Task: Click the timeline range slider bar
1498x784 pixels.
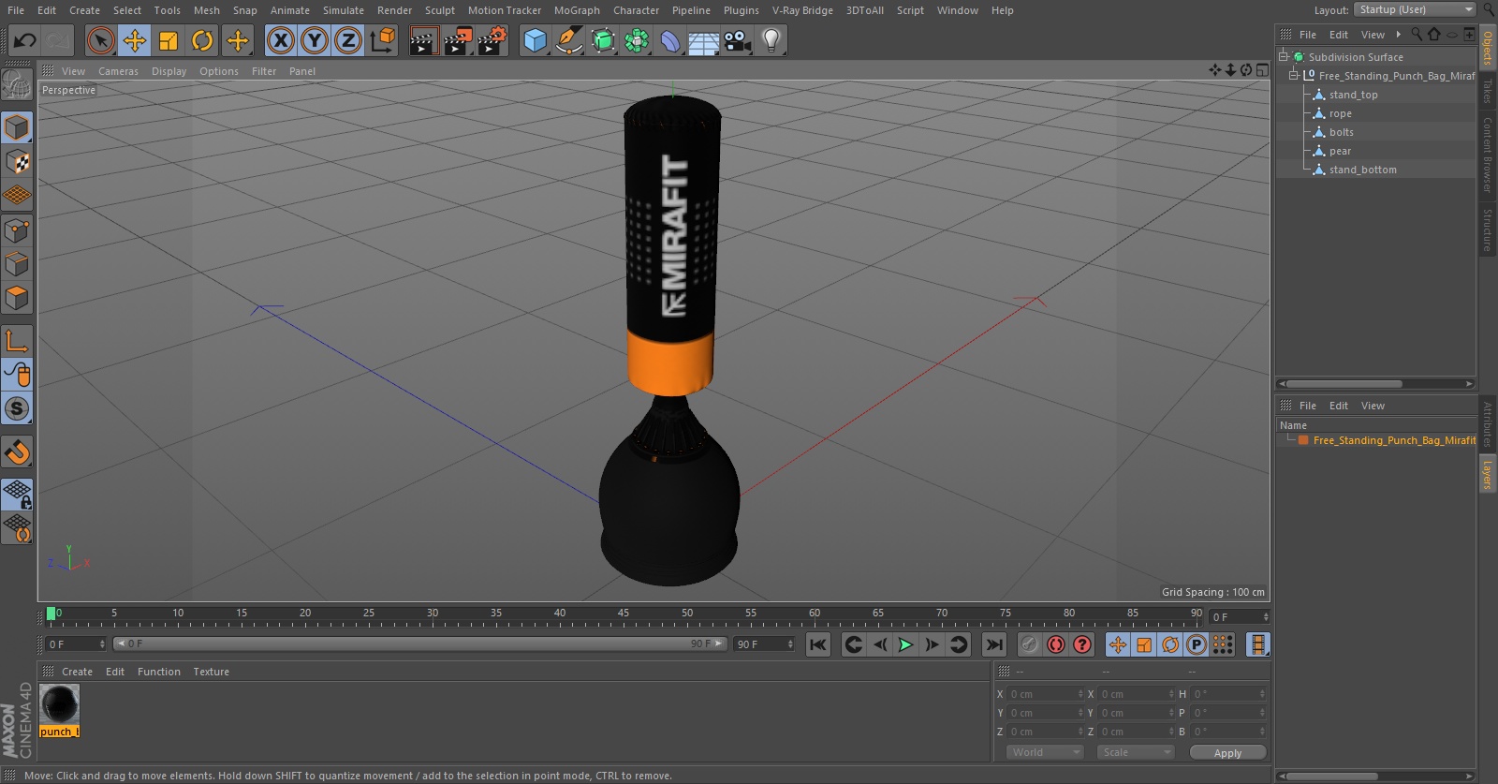Action: (419, 643)
